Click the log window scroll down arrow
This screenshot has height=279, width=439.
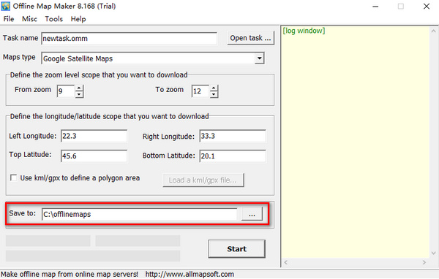433,253
